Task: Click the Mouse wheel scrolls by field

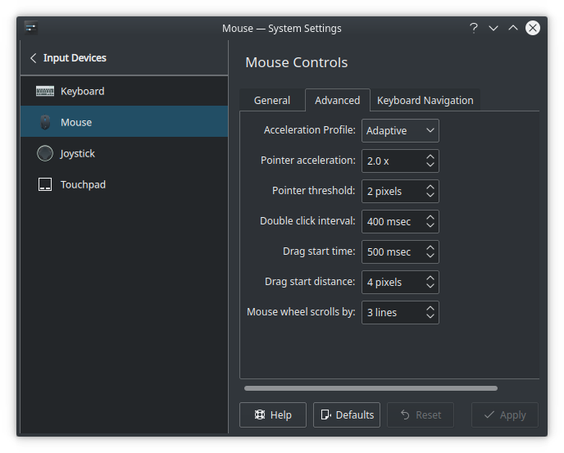Action: coord(392,313)
